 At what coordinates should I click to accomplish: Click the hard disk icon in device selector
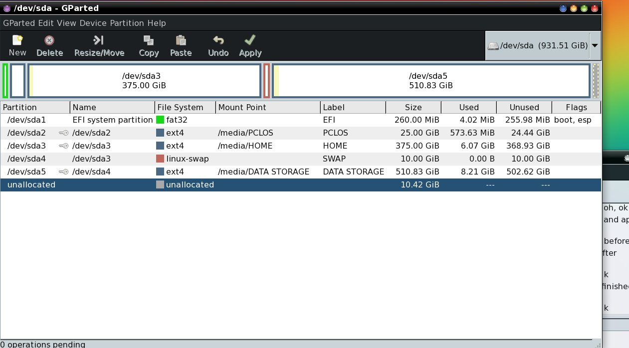tap(493, 46)
